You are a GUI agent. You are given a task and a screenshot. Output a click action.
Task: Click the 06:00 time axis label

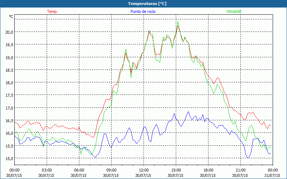pos(79,170)
